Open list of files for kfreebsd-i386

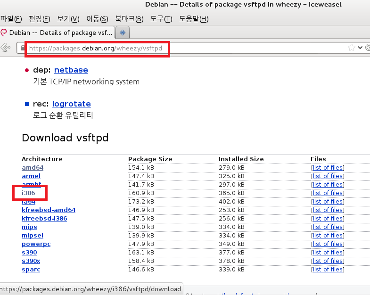coord(328,219)
